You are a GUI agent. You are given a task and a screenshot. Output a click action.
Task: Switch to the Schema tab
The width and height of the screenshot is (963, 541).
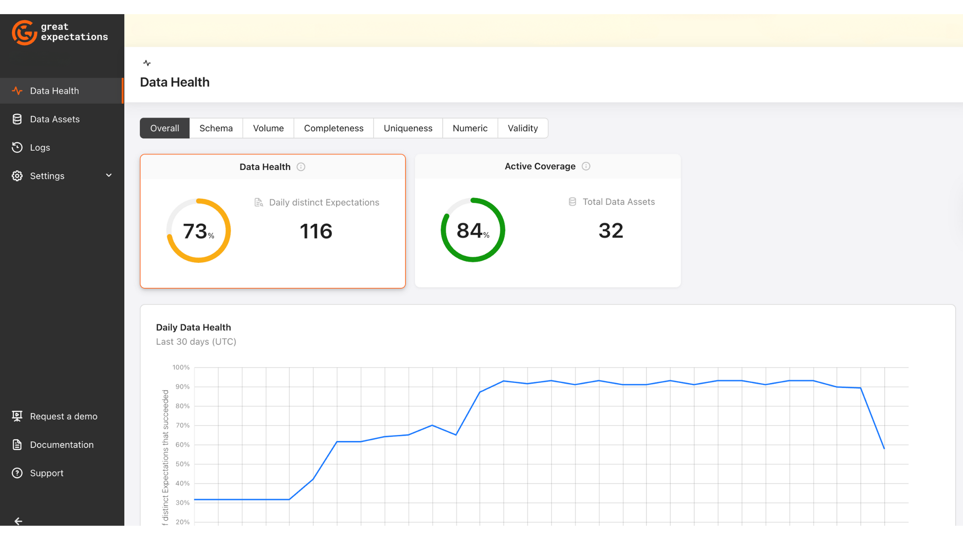click(x=216, y=128)
